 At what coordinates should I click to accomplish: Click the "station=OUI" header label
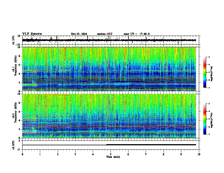[105, 34]
